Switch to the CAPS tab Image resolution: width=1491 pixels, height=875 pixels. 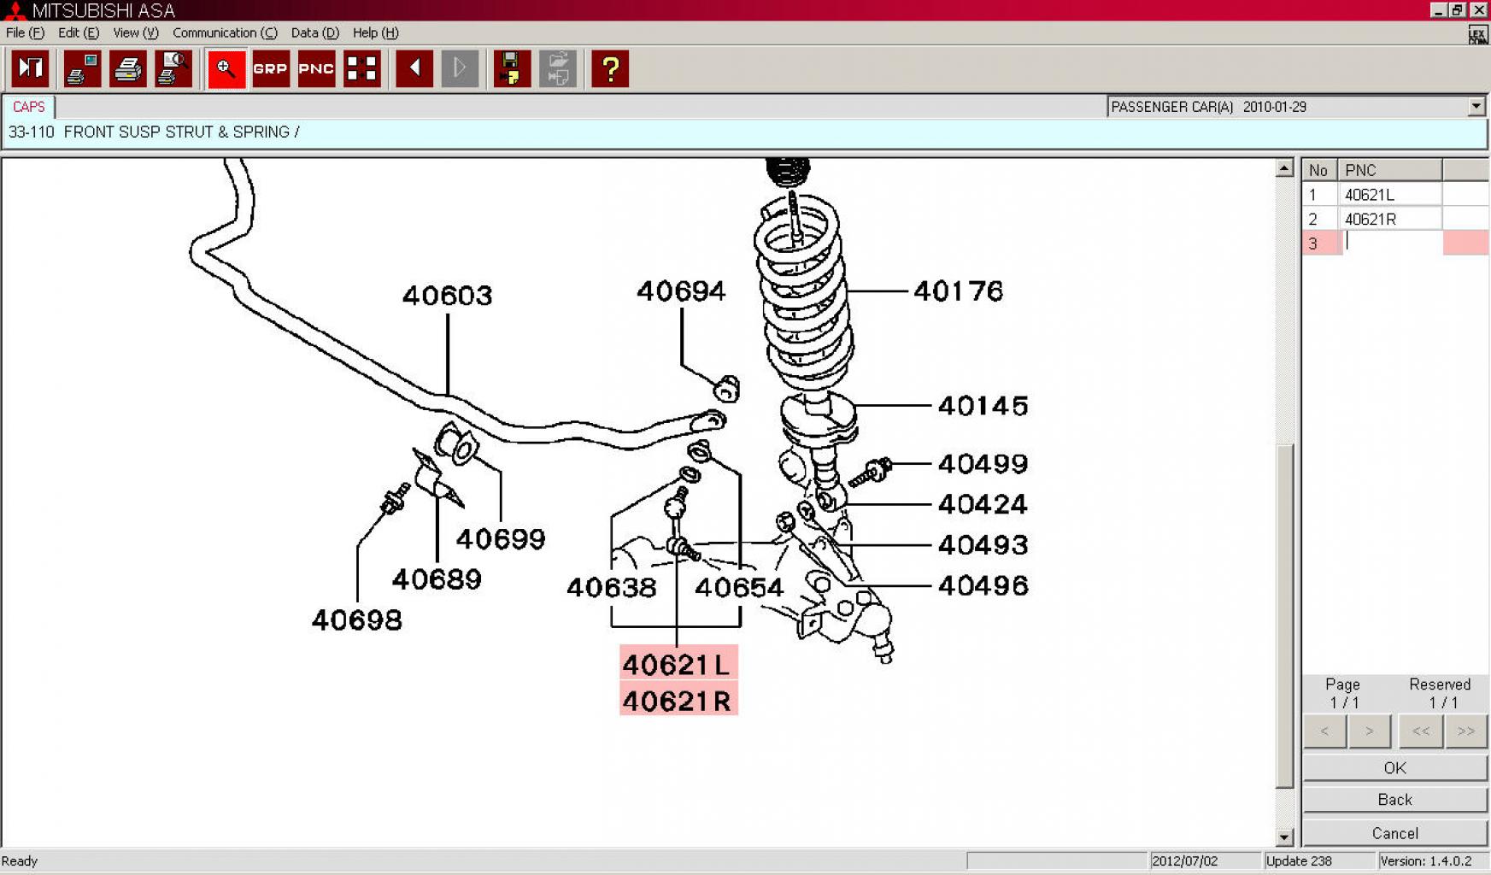(x=28, y=107)
